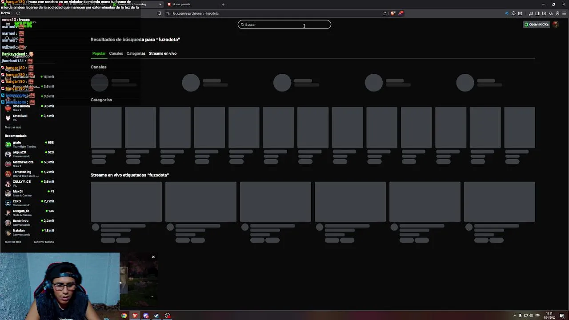
Task: Collapse Recomendado list with Mostrar Menos
Action: coord(44,242)
